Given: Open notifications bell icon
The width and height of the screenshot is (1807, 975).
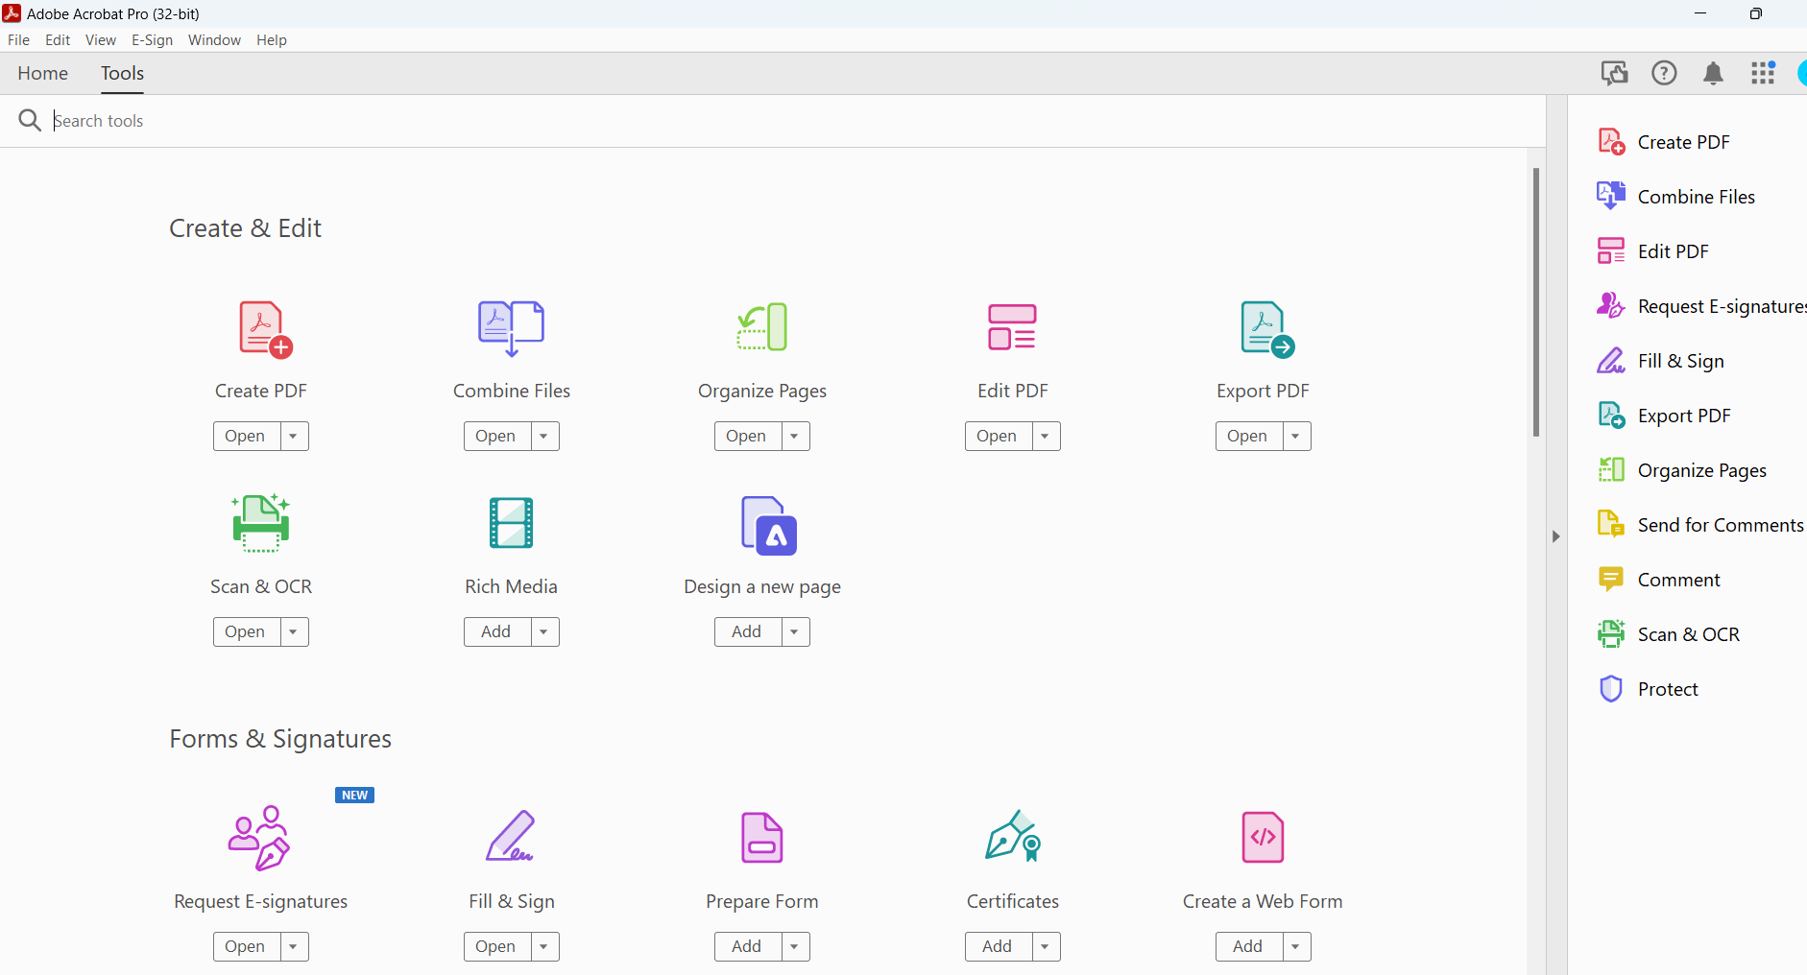Looking at the screenshot, I should pyautogui.click(x=1713, y=73).
